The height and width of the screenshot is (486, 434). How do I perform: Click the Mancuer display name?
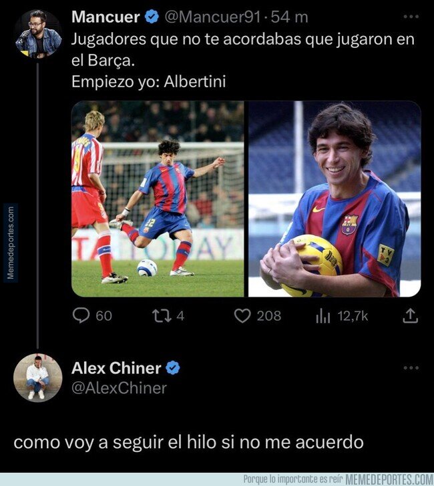(105, 17)
